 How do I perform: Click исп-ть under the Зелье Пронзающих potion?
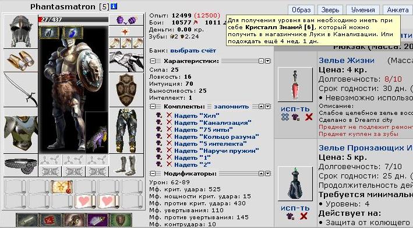[295, 208]
